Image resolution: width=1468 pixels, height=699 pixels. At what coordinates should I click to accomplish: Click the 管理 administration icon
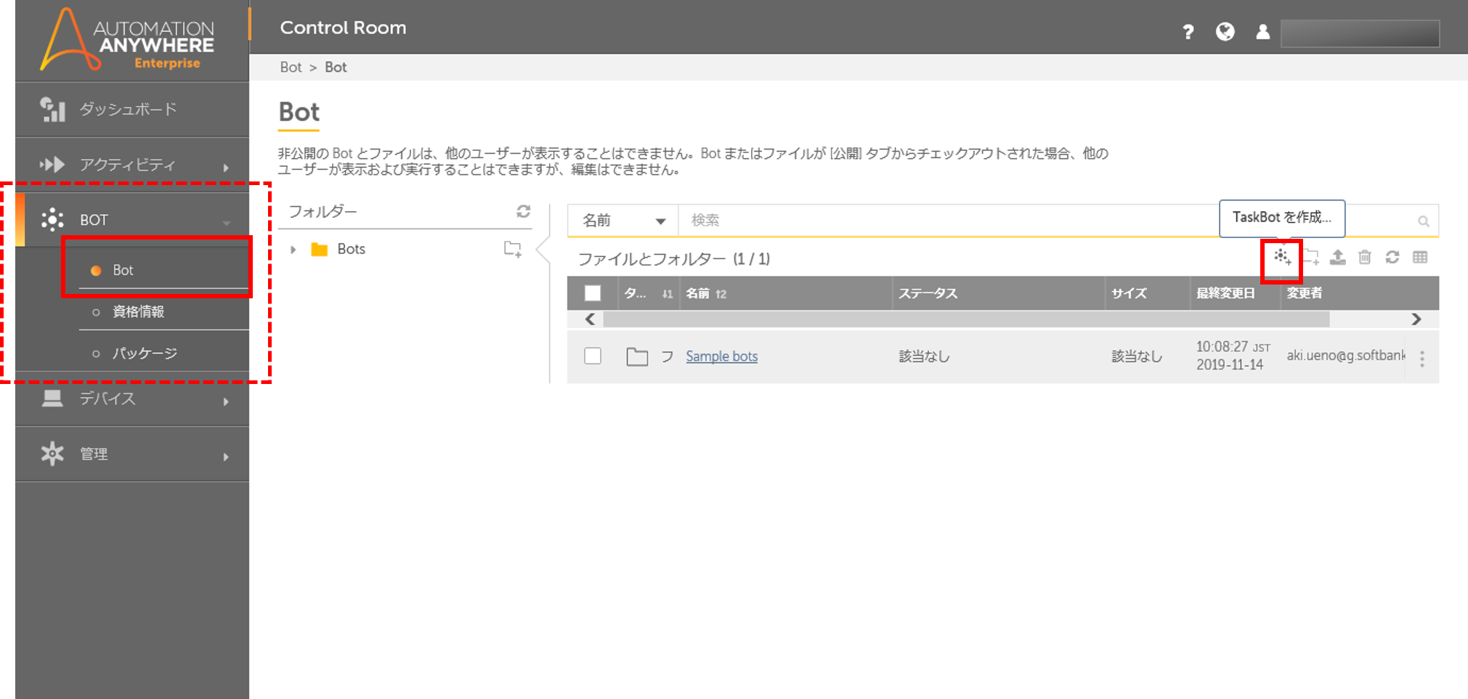click(x=52, y=454)
